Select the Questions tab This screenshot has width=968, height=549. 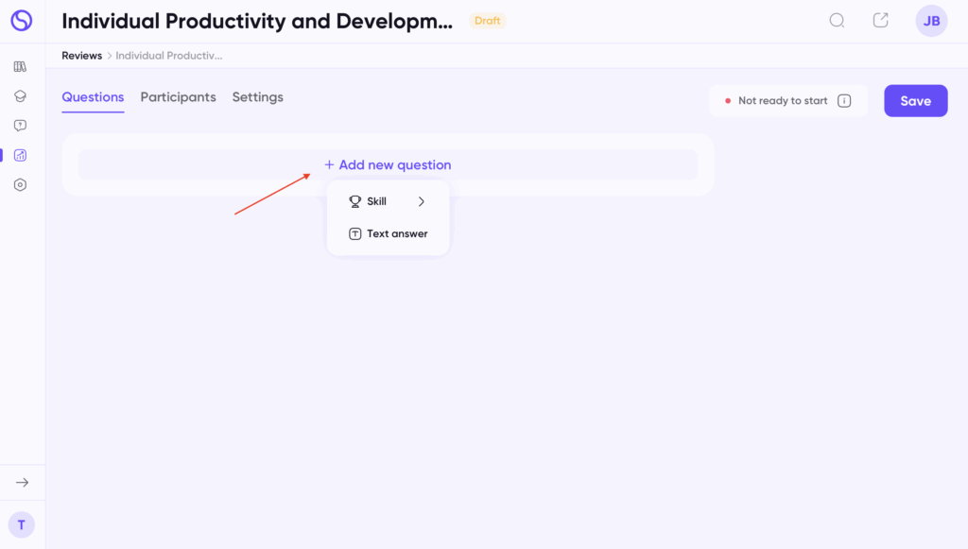pos(93,97)
